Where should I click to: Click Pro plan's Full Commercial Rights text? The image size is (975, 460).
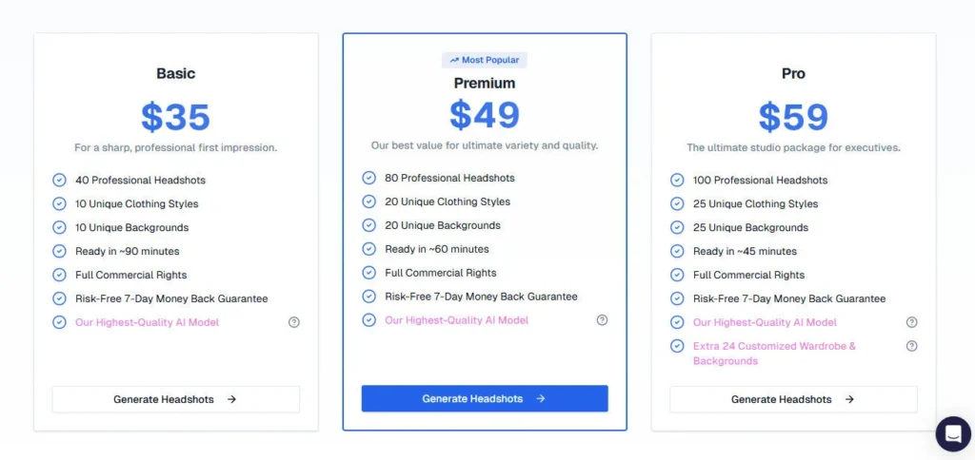748,275
